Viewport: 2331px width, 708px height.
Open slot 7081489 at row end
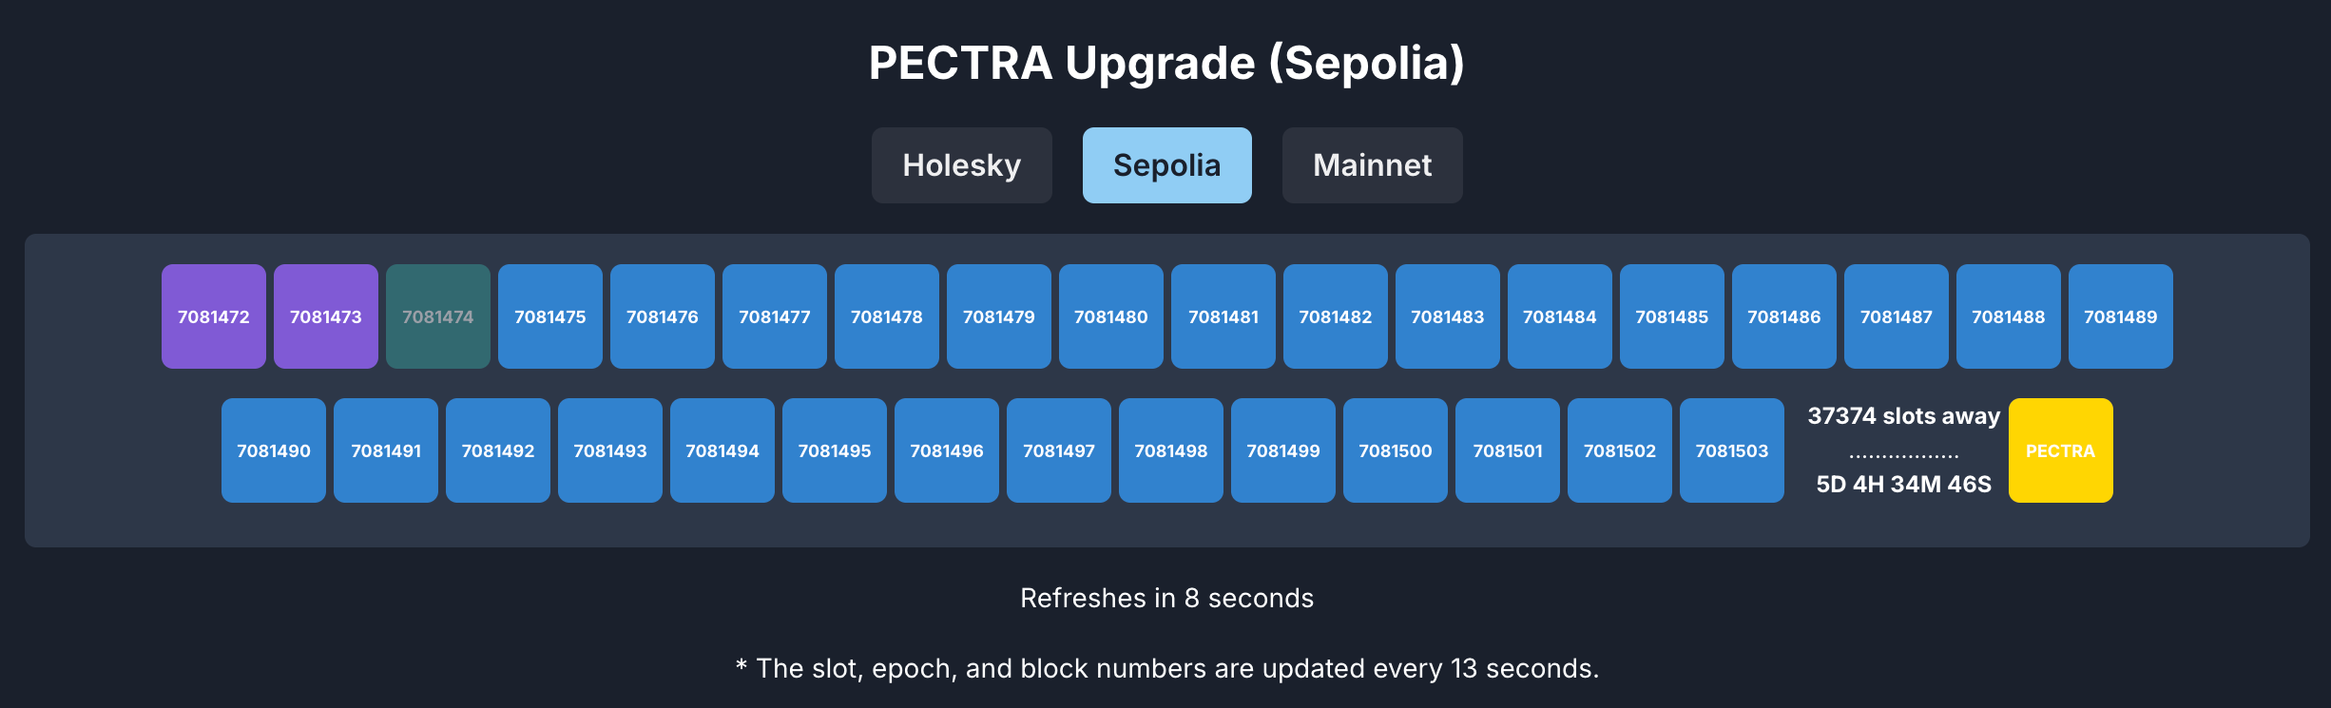coord(2121,316)
